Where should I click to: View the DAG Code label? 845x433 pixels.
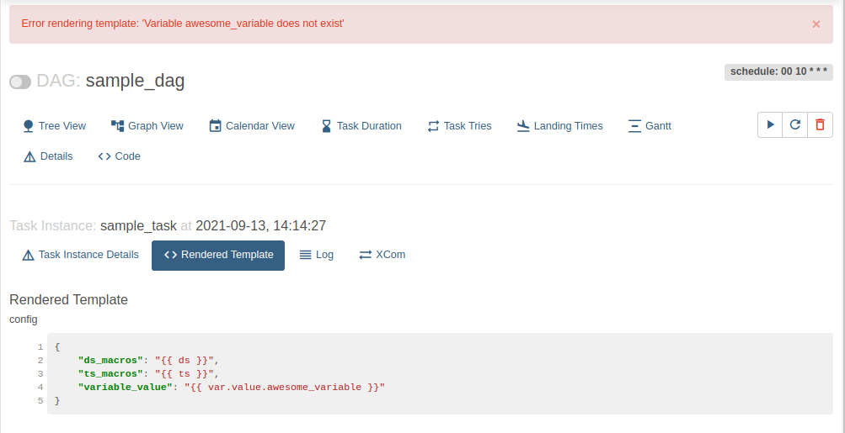pos(128,156)
